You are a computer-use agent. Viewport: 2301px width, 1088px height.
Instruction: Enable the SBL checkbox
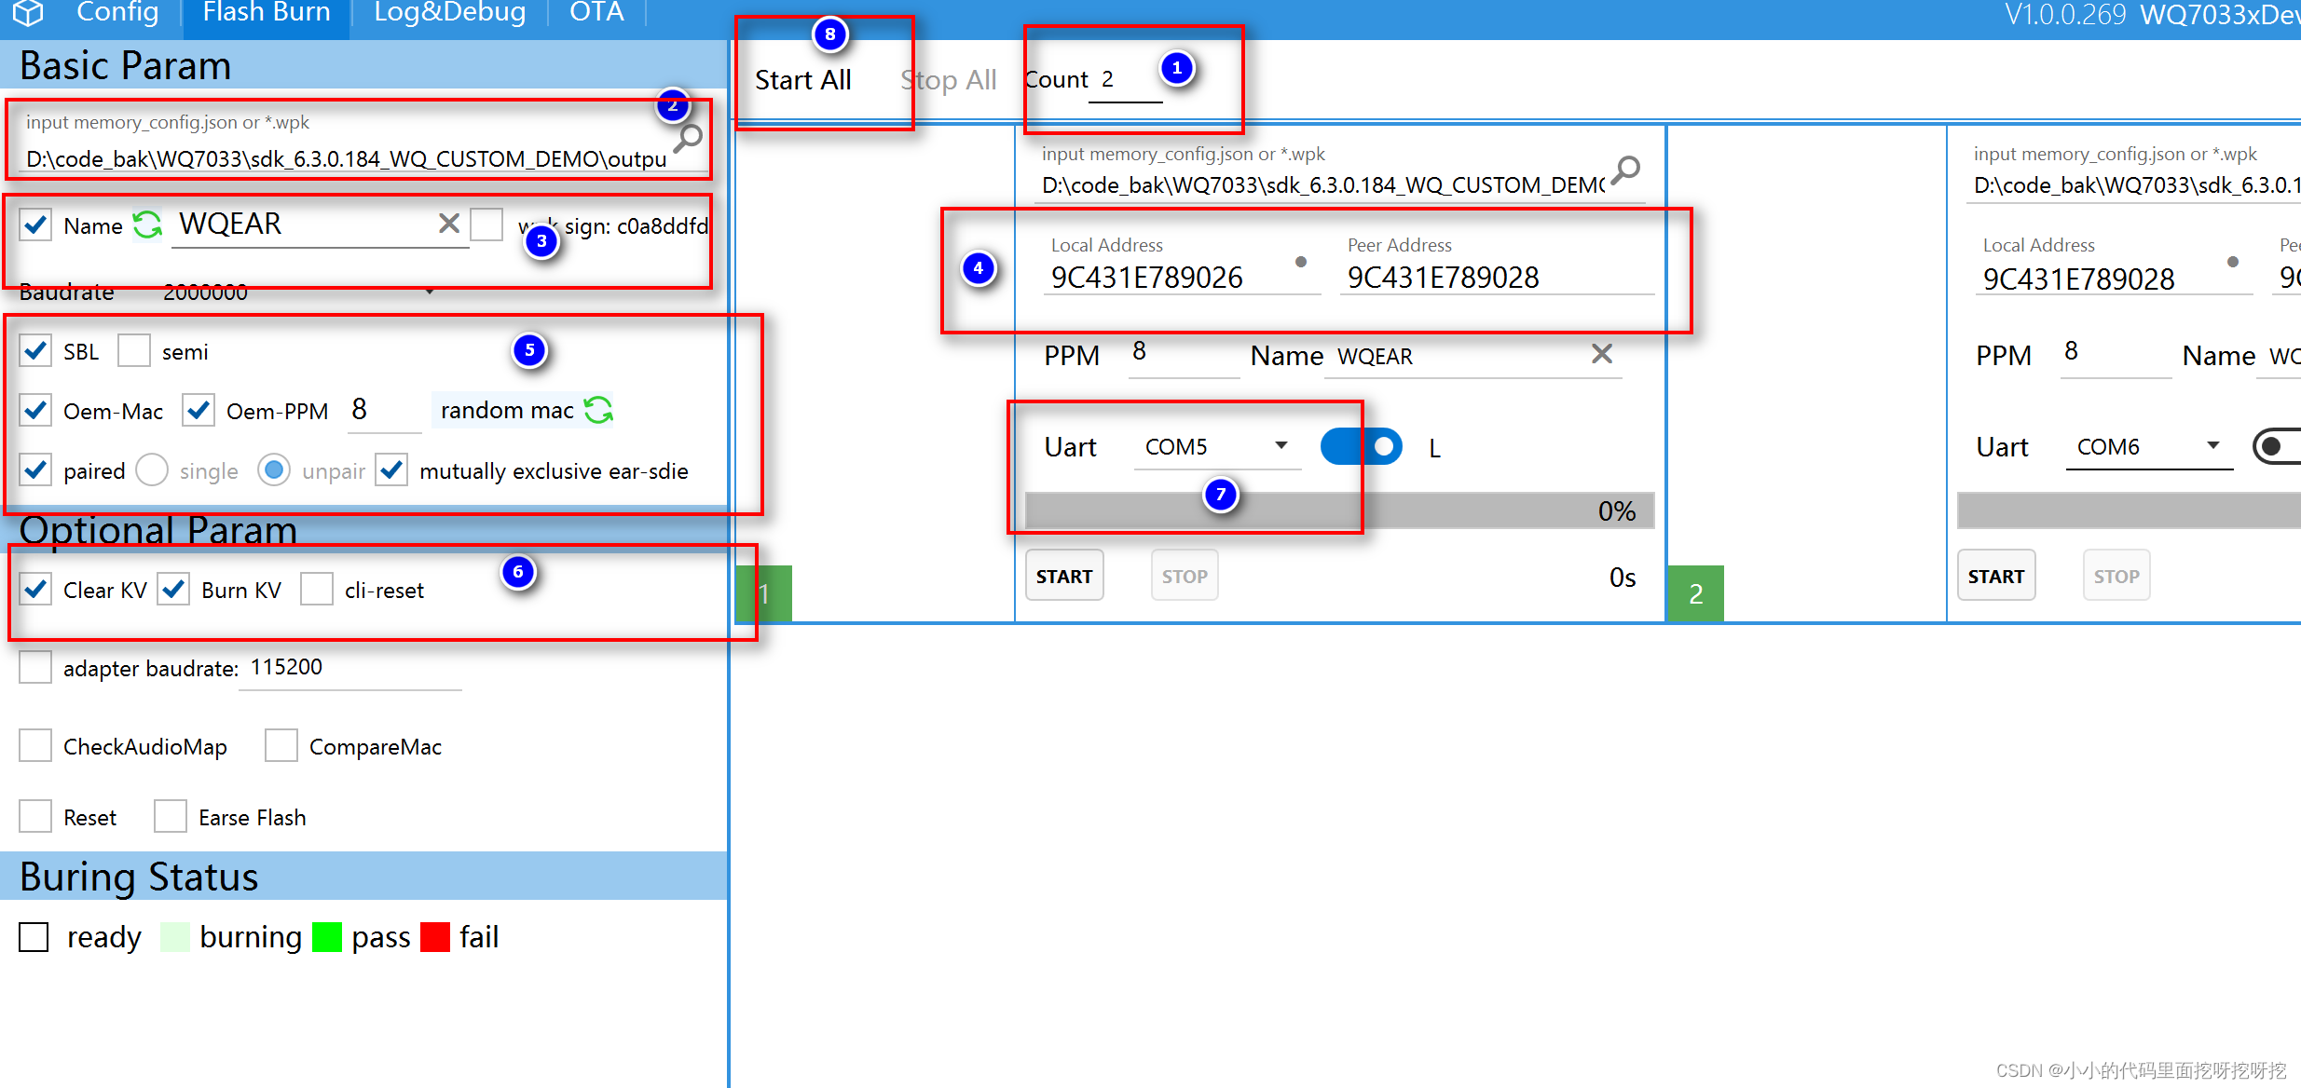tap(35, 347)
